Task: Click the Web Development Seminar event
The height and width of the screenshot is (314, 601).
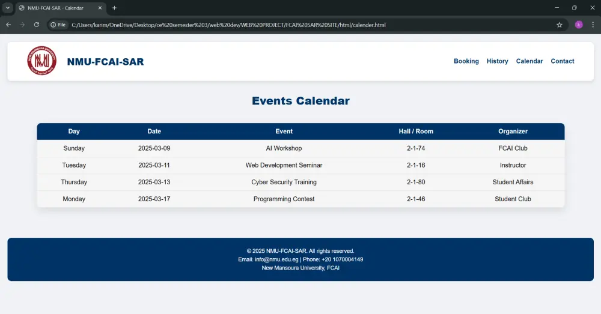Action: [284, 165]
